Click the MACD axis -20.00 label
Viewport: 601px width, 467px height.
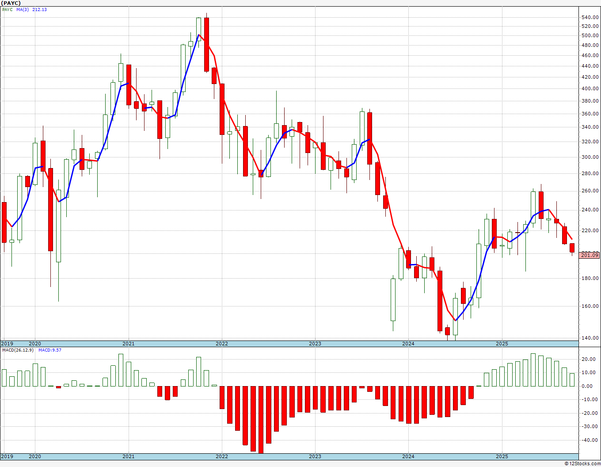[x=590, y=413]
